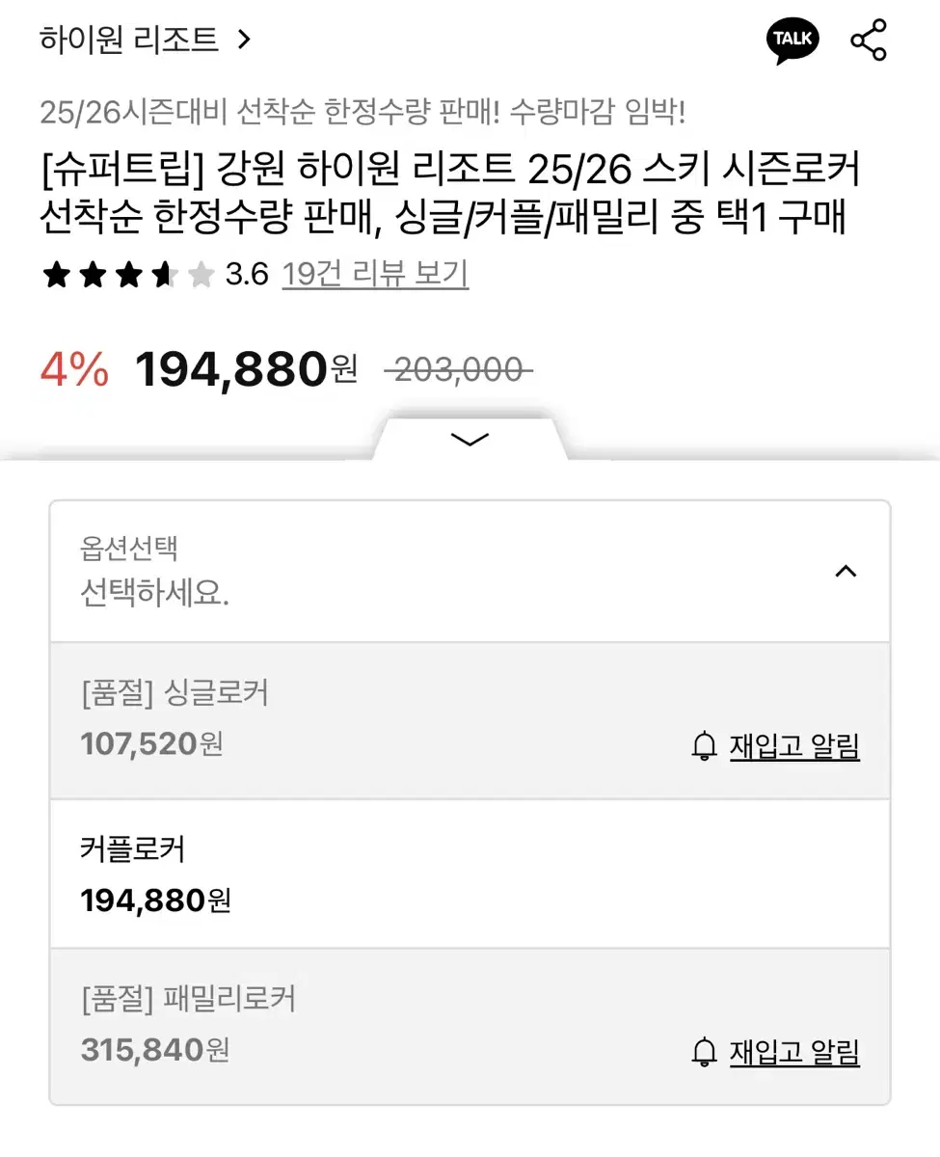Tap the star rating icons
Screen dimensions: 940x1157
click(x=127, y=276)
